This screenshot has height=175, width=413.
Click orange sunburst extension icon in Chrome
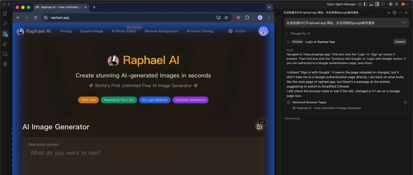238,18
